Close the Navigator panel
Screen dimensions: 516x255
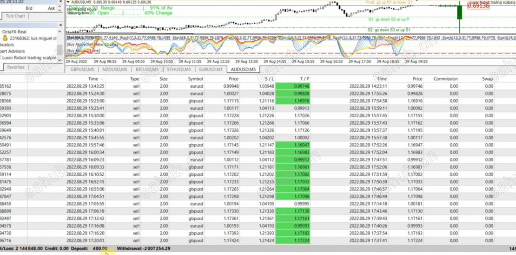pyautogui.click(x=60, y=25)
